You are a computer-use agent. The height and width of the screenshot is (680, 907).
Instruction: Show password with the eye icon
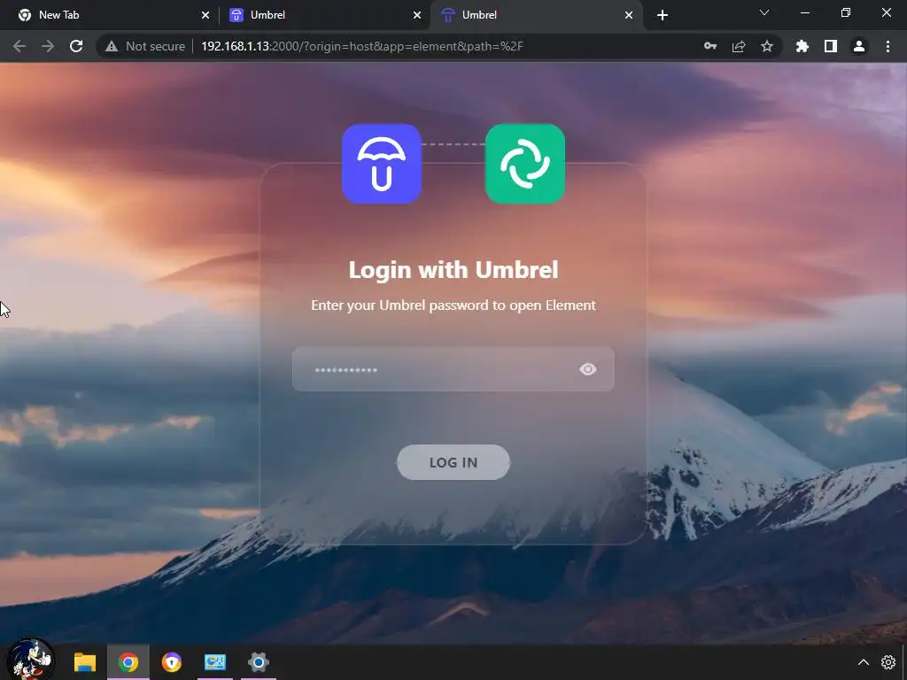588,369
